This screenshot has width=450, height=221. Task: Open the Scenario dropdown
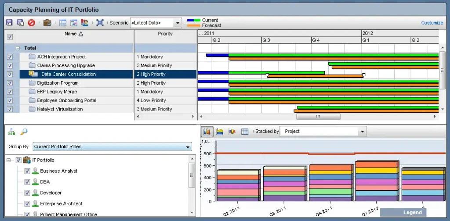point(178,23)
